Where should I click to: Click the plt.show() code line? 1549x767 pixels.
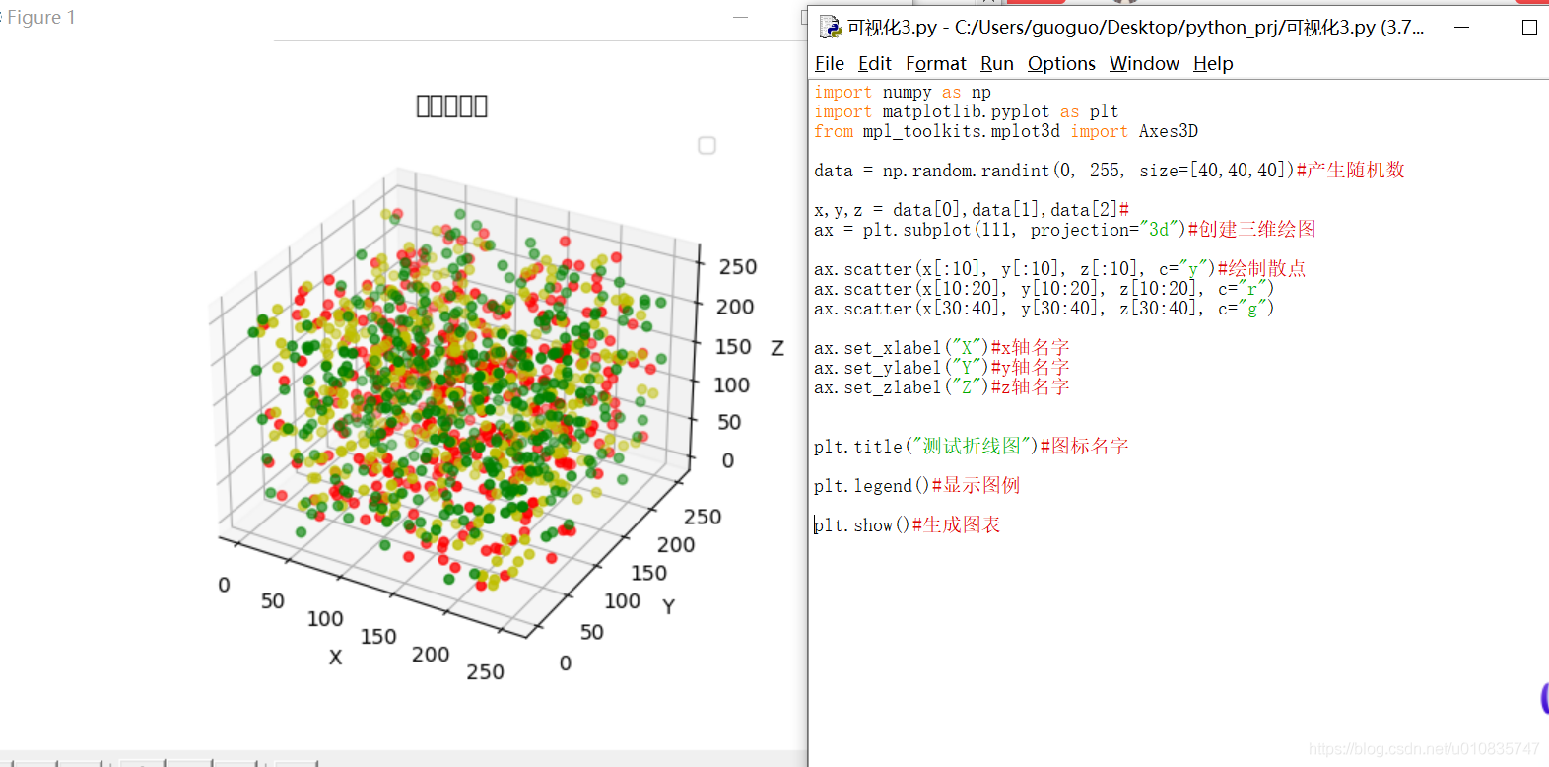908,525
